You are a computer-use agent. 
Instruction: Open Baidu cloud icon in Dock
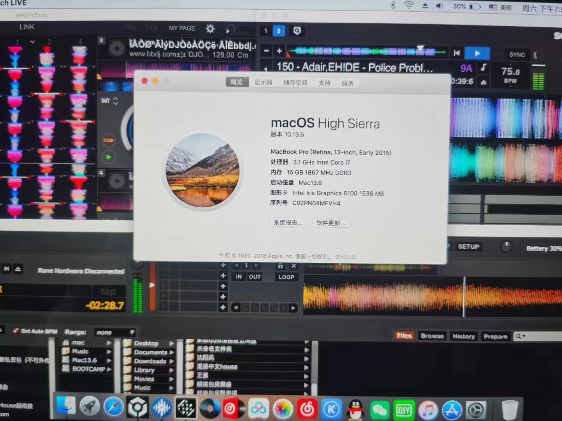point(258,409)
